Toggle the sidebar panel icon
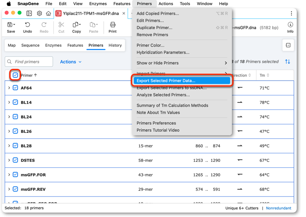This screenshot has height=217, width=306. (29, 13)
